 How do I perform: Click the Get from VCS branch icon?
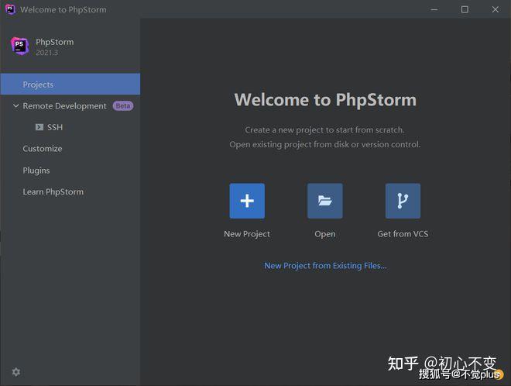(403, 201)
